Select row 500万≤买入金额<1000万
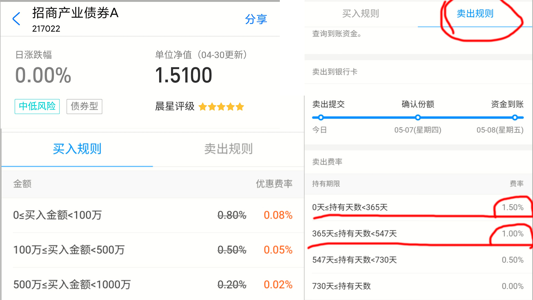 coord(153,284)
